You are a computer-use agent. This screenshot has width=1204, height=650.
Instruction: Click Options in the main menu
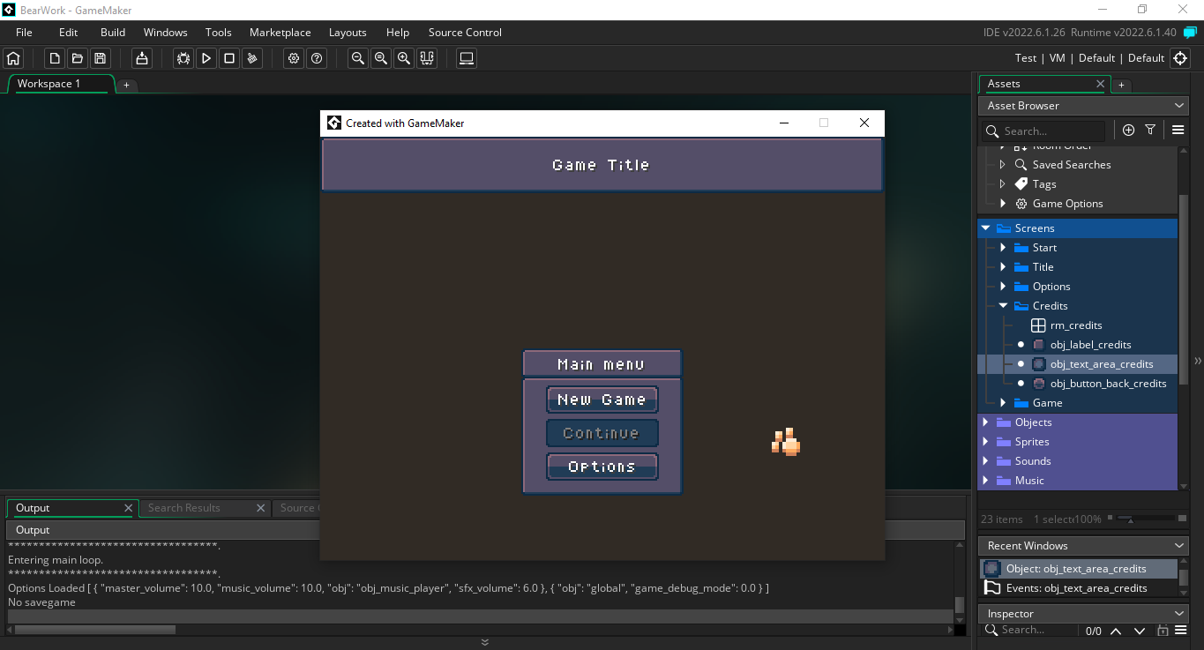click(602, 466)
